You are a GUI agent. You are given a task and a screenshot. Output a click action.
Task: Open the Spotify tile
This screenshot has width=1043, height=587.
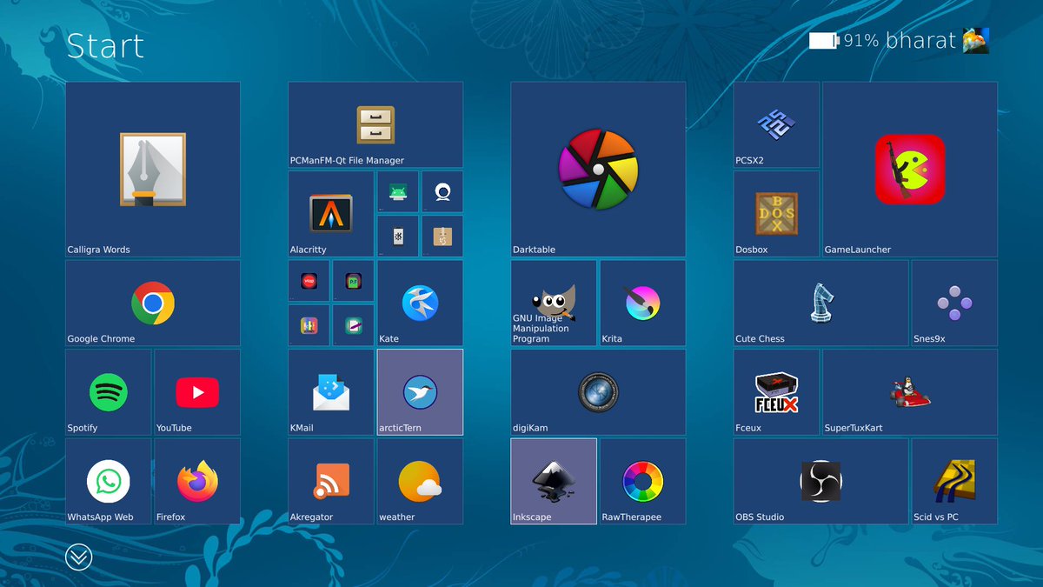(x=109, y=392)
